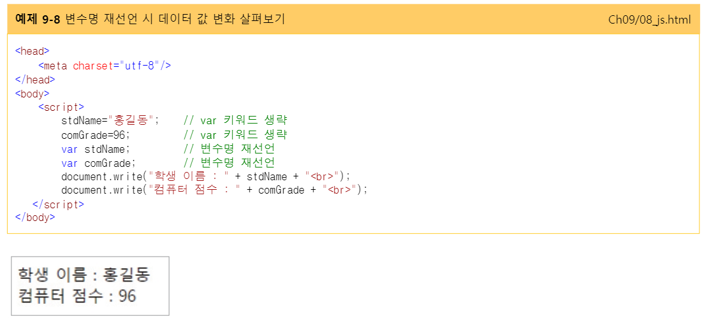Click the stdName="홍길동" assignment

tap(110, 120)
